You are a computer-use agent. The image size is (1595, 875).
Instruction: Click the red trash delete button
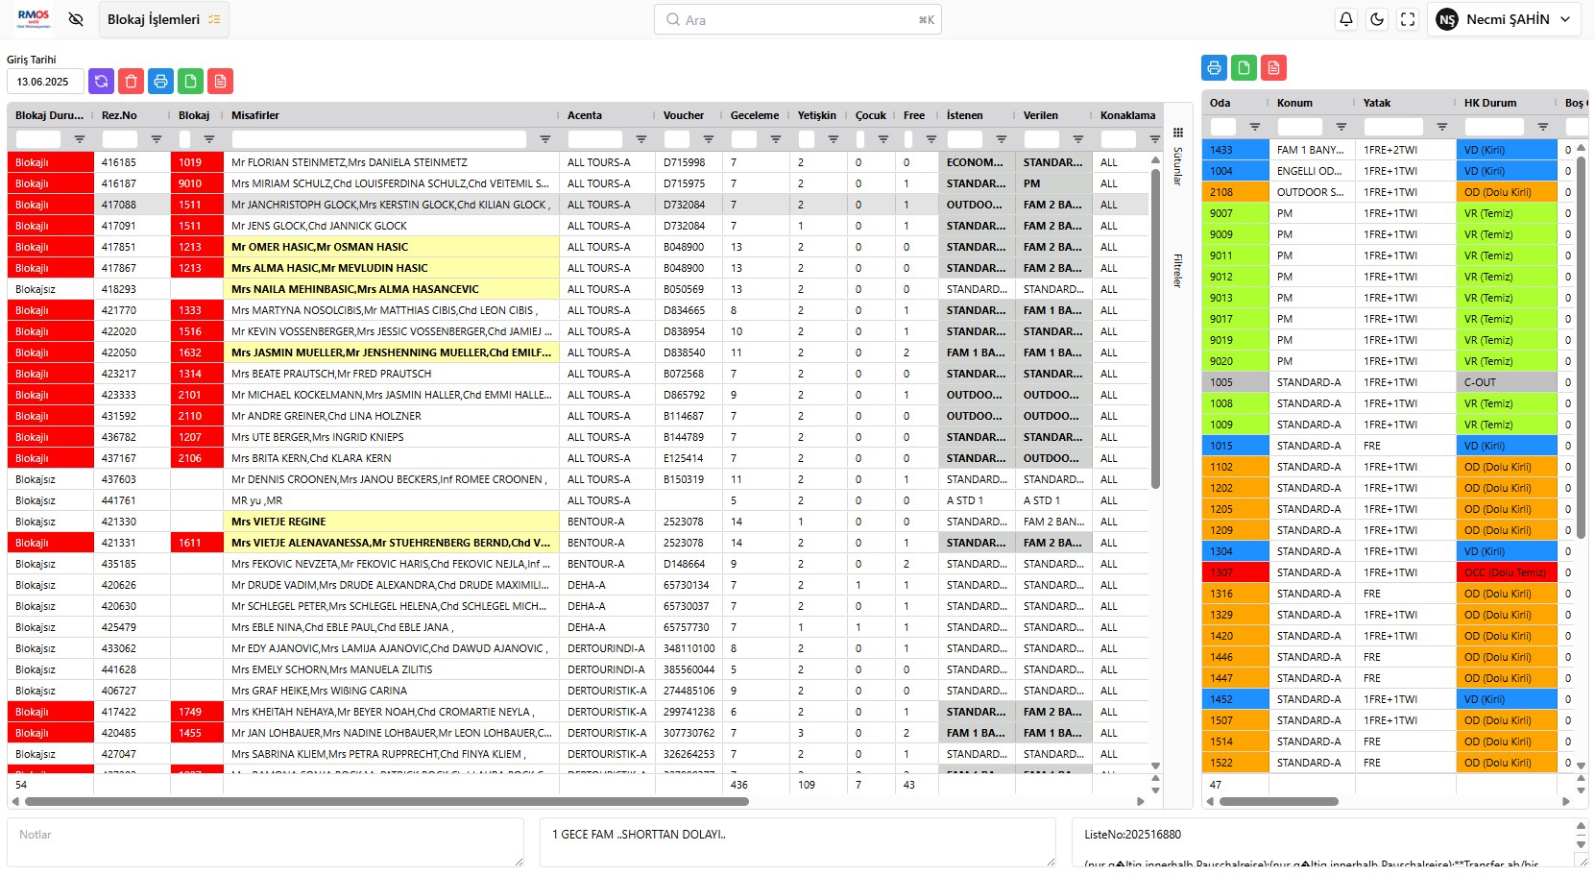(131, 82)
